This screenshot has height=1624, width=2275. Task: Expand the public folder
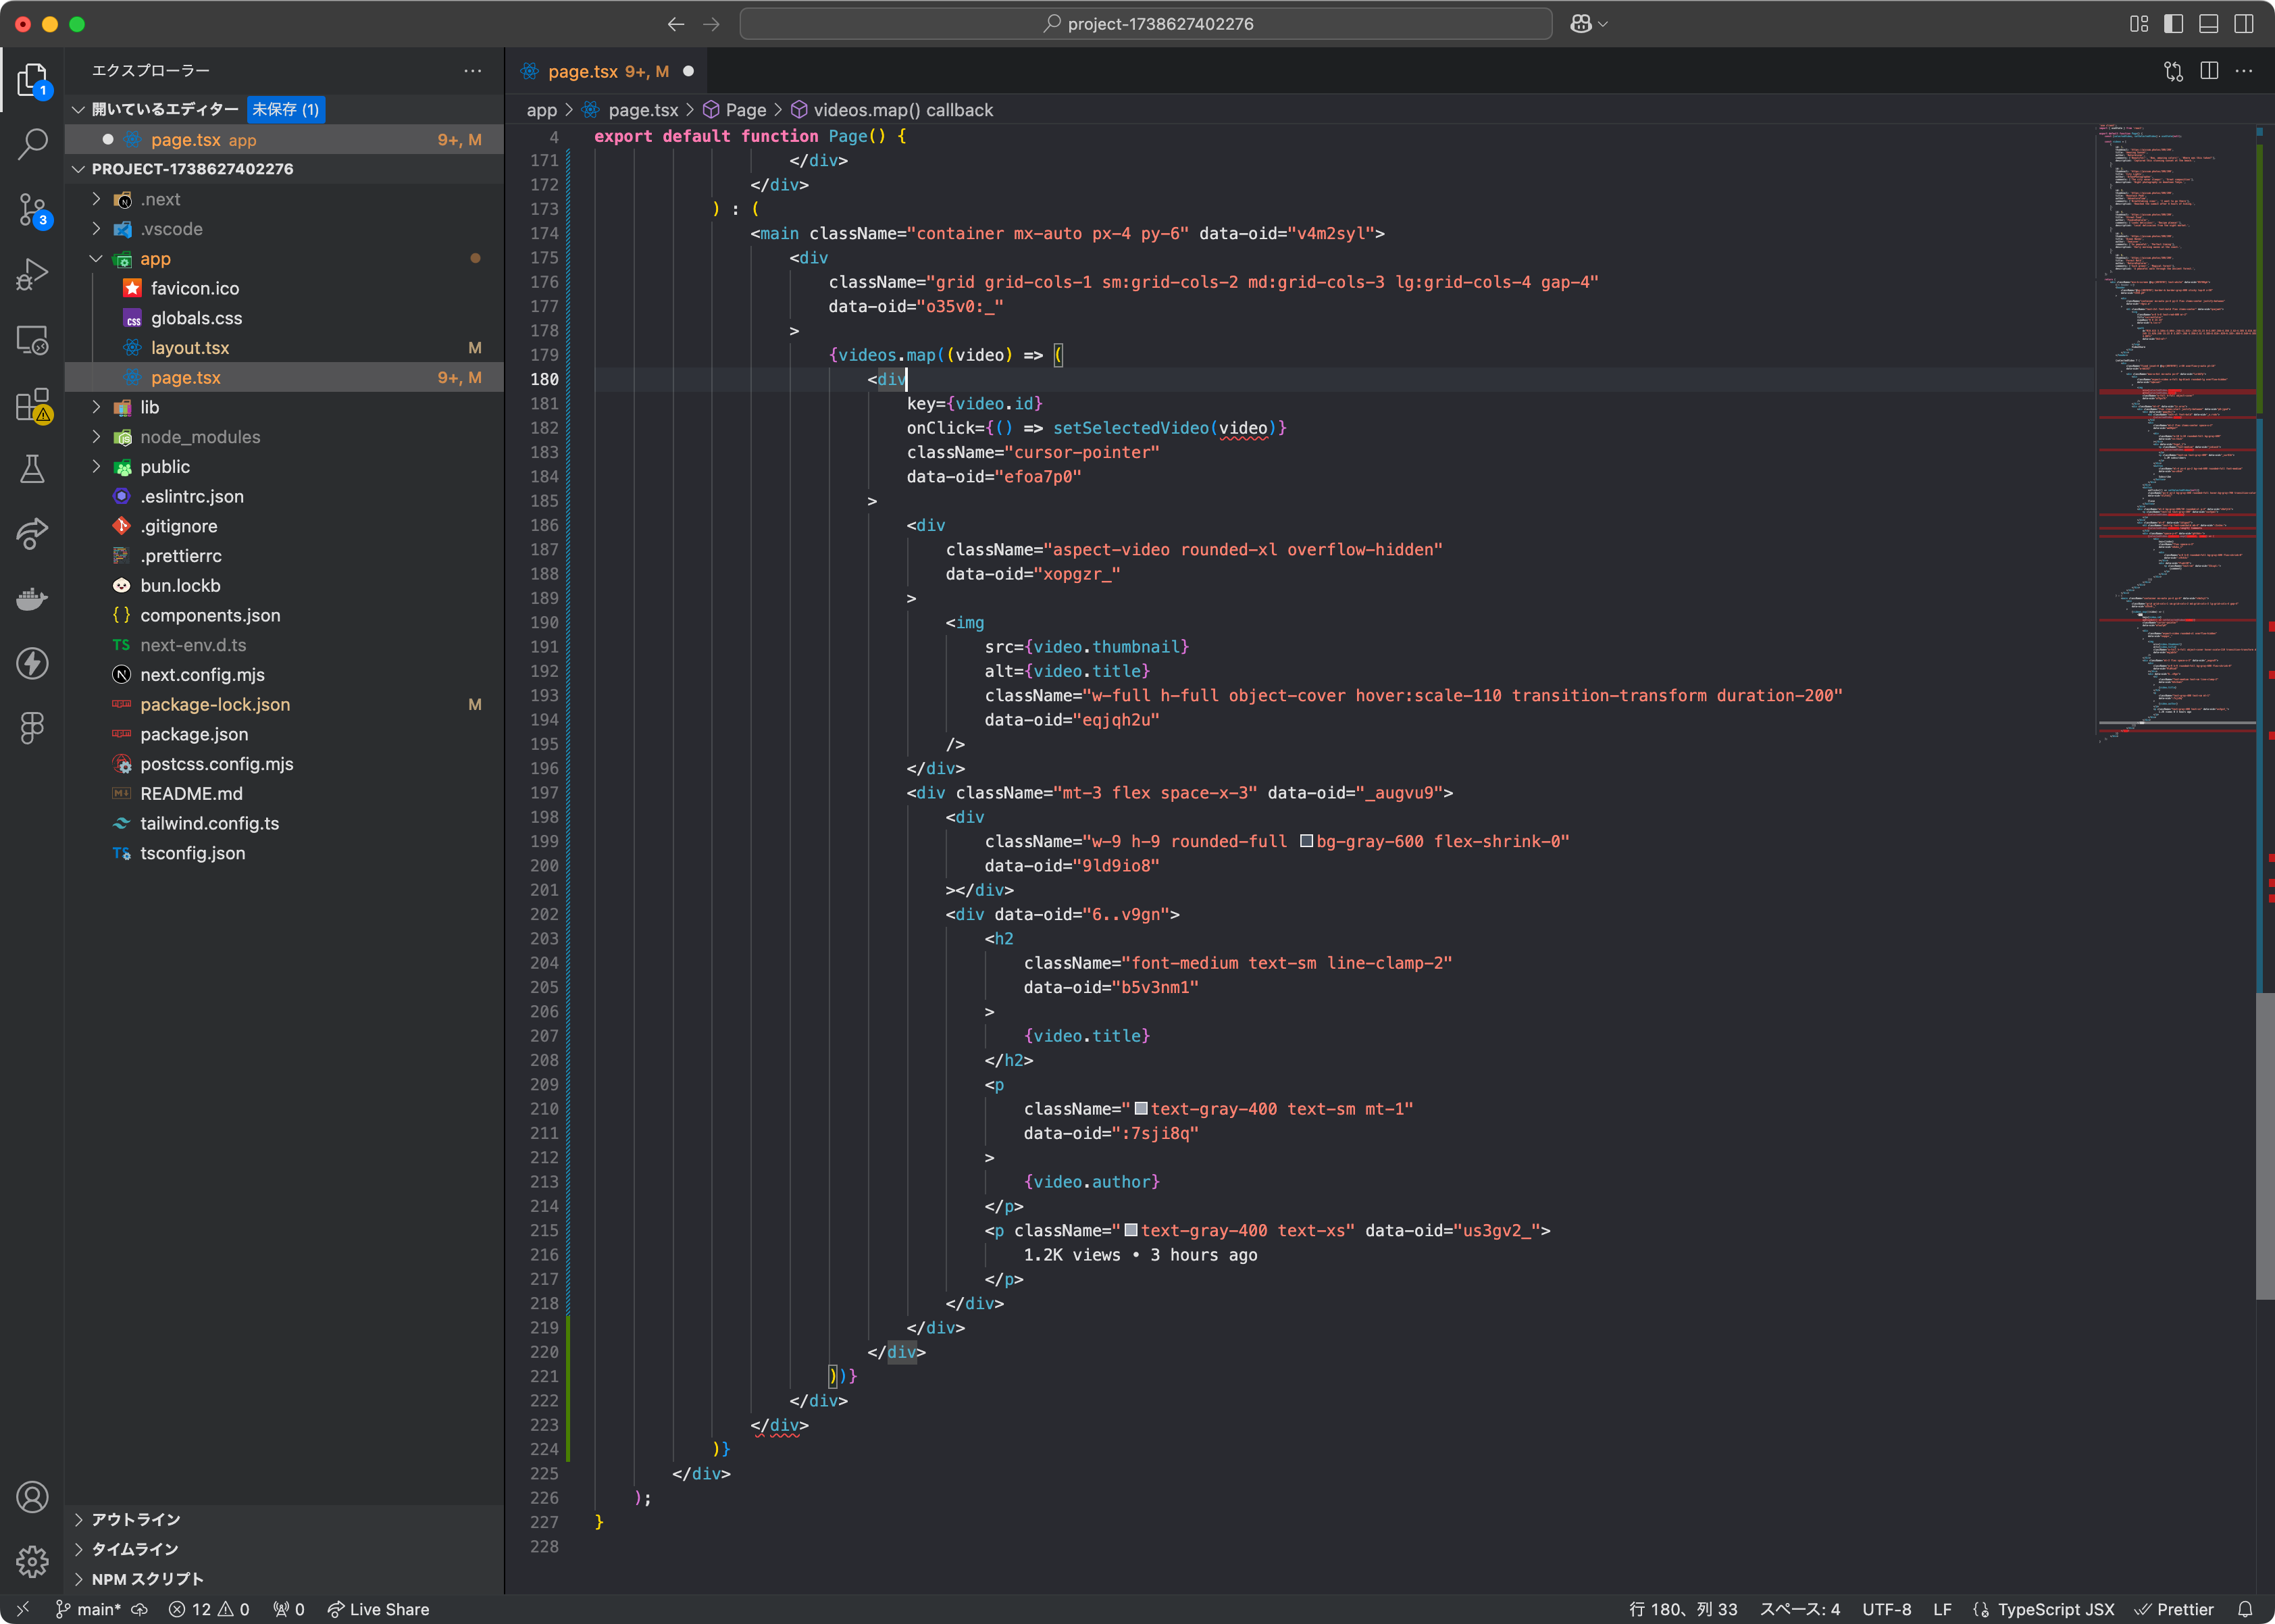96,467
